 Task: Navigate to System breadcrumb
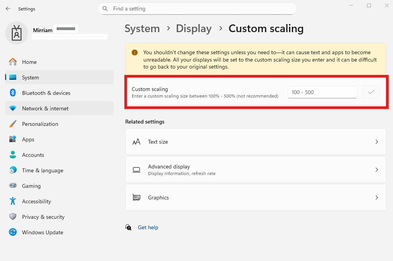click(x=142, y=29)
